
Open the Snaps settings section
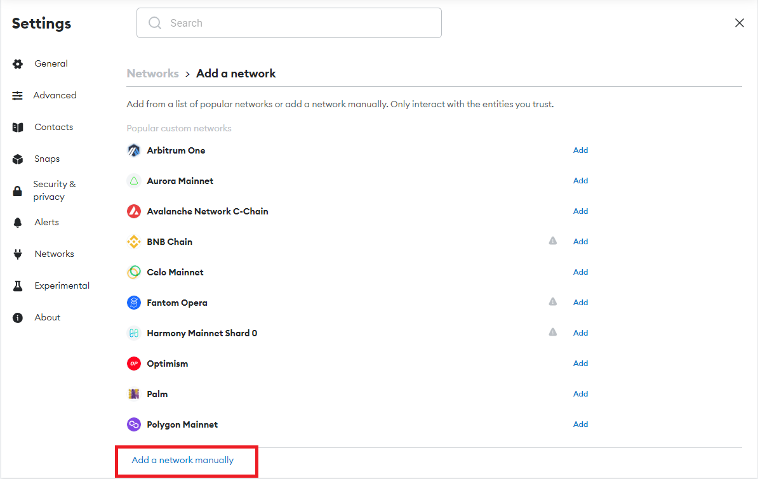47,159
